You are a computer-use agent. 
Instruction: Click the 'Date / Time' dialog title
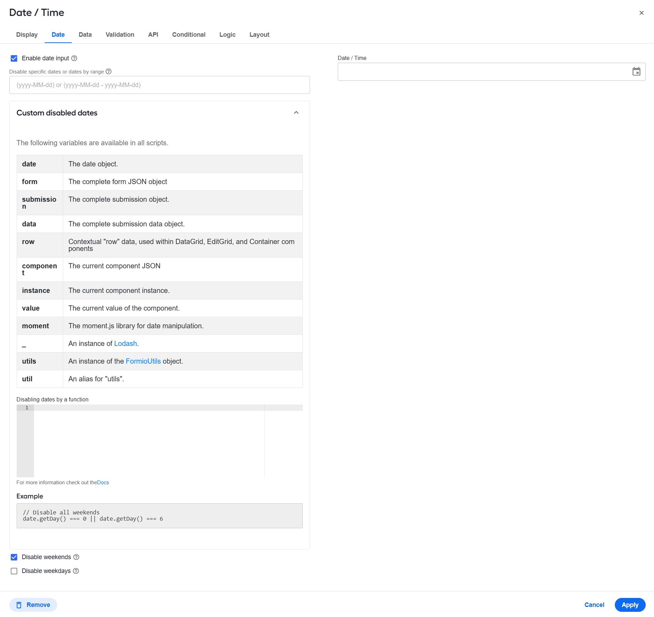click(37, 12)
